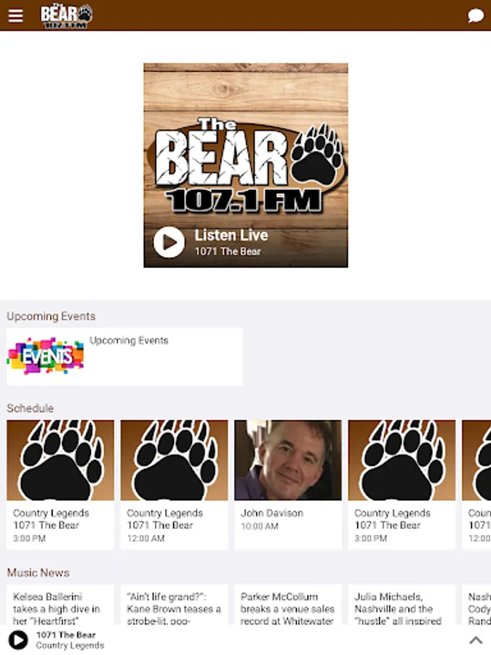Open Kelsea Ballerini 'Heartfirst' news article
Screen dimensions: 491x655
60,605
